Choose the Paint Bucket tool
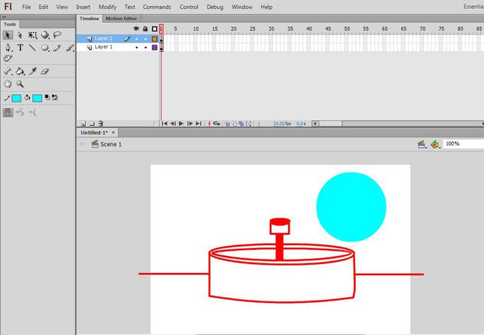Screen dimensions: 484x335 (x=21, y=72)
